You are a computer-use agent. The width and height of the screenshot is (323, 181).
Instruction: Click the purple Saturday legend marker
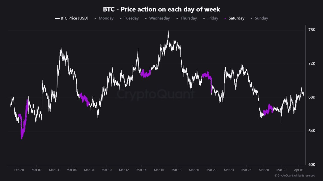point(225,18)
